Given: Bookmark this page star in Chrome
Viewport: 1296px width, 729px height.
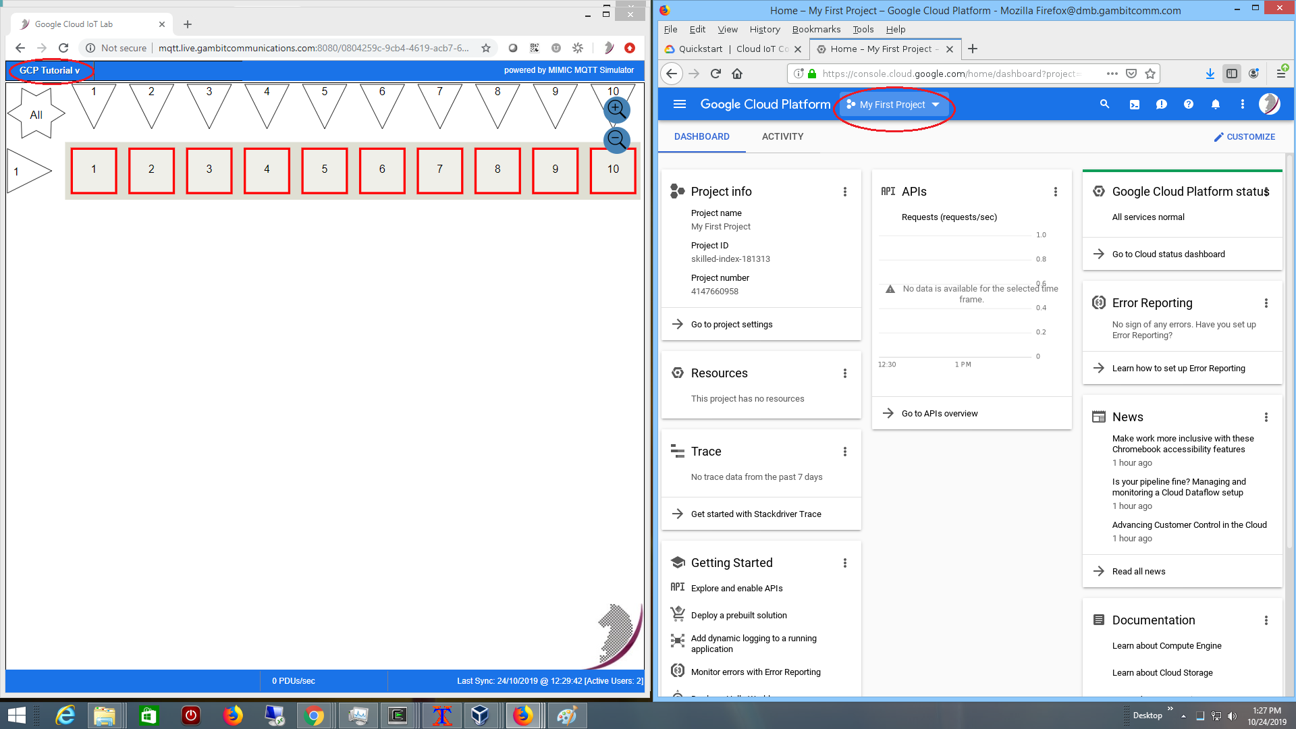Looking at the screenshot, I should (x=486, y=48).
